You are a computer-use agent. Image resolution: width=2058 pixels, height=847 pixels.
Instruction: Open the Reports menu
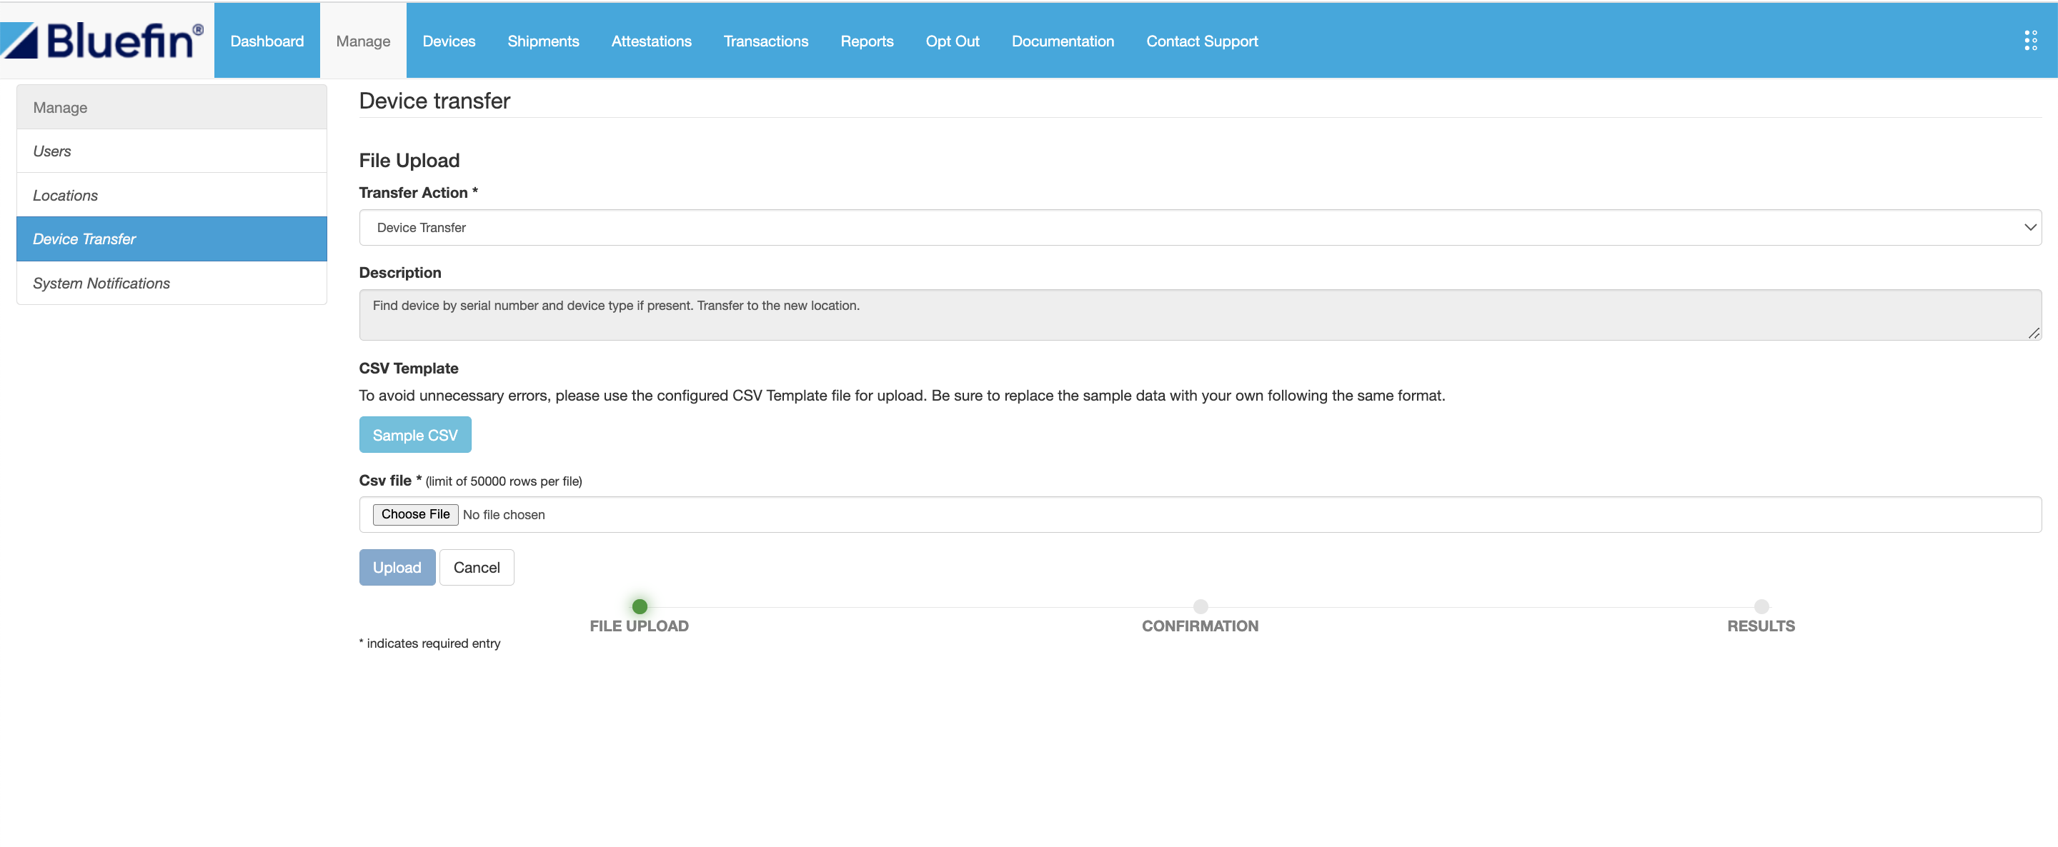(x=866, y=41)
